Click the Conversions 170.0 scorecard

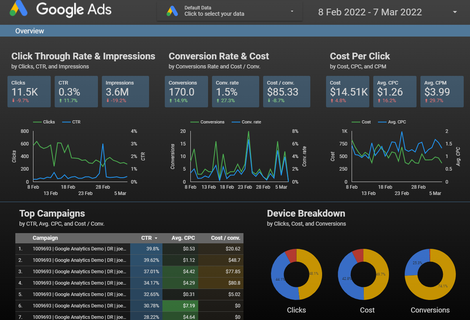tap(186, 91)
